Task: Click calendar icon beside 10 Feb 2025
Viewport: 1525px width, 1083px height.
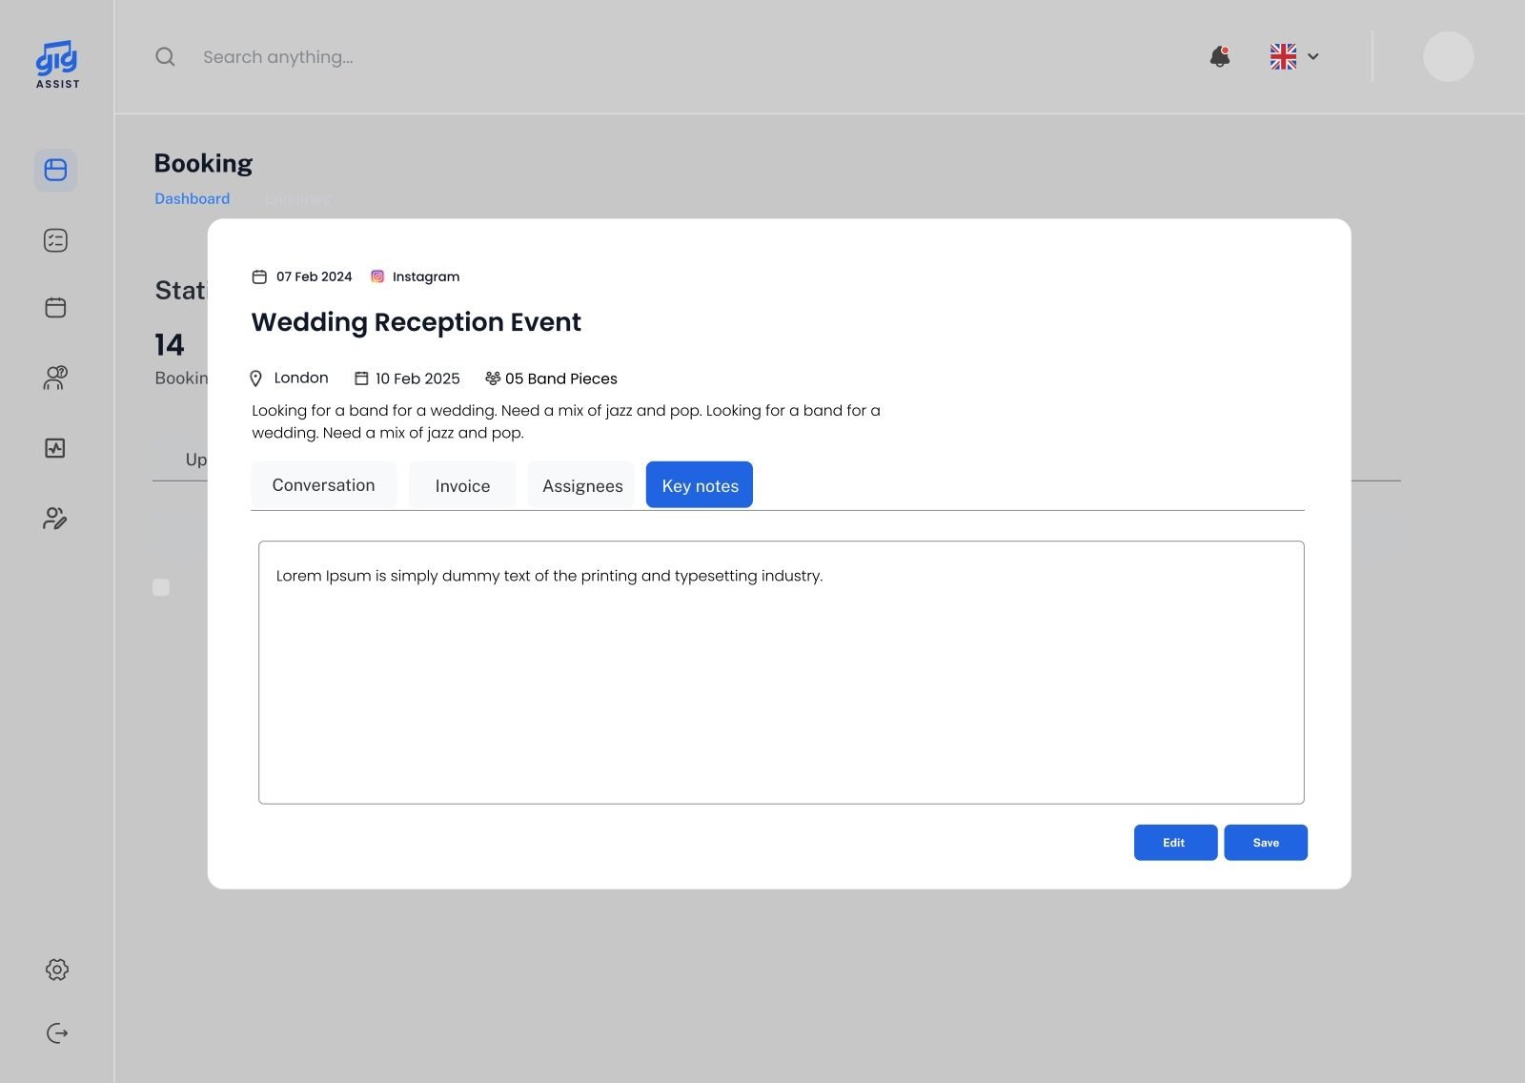Action: click(x=361, y=378)
